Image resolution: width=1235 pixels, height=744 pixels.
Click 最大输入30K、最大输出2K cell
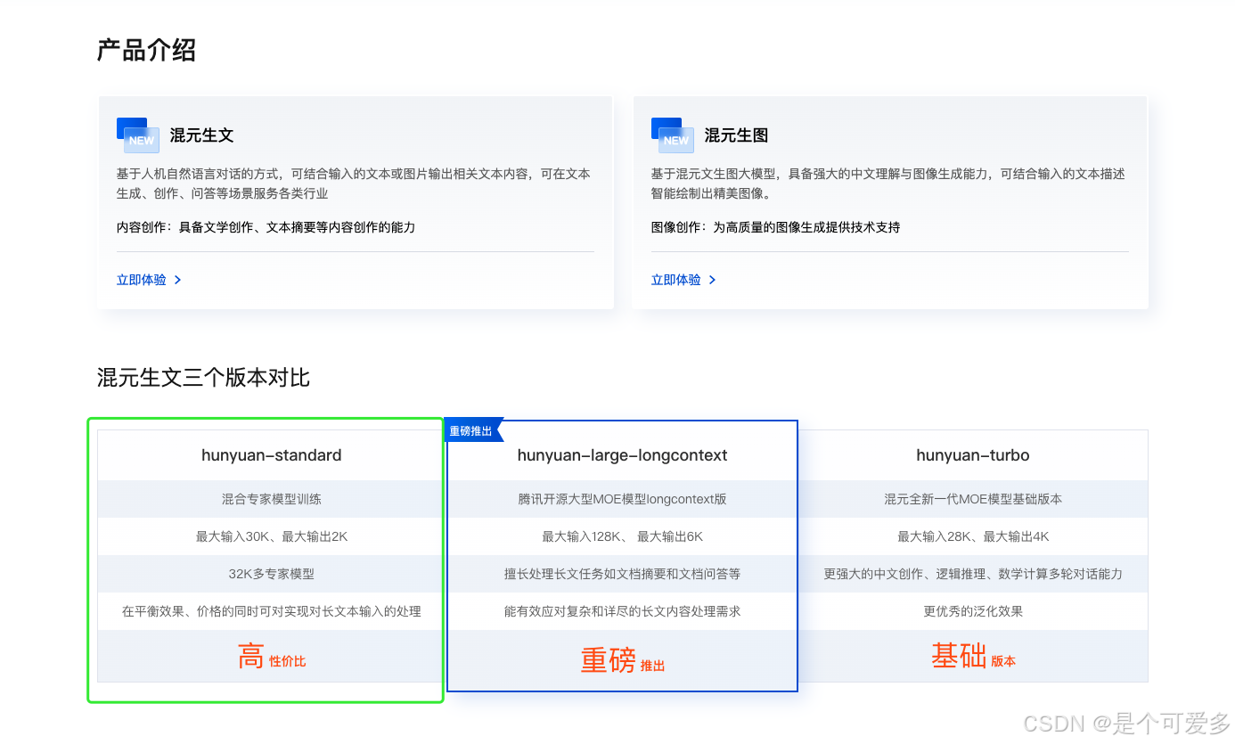(x=271, y=536)
